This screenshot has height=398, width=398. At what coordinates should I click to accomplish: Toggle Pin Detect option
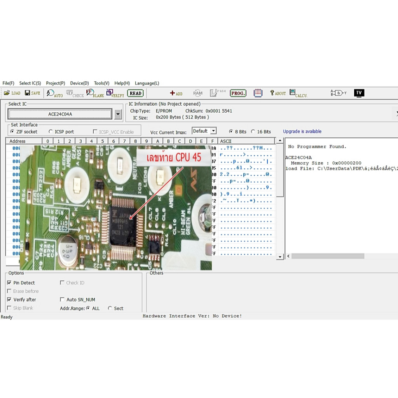pos(9,283)
